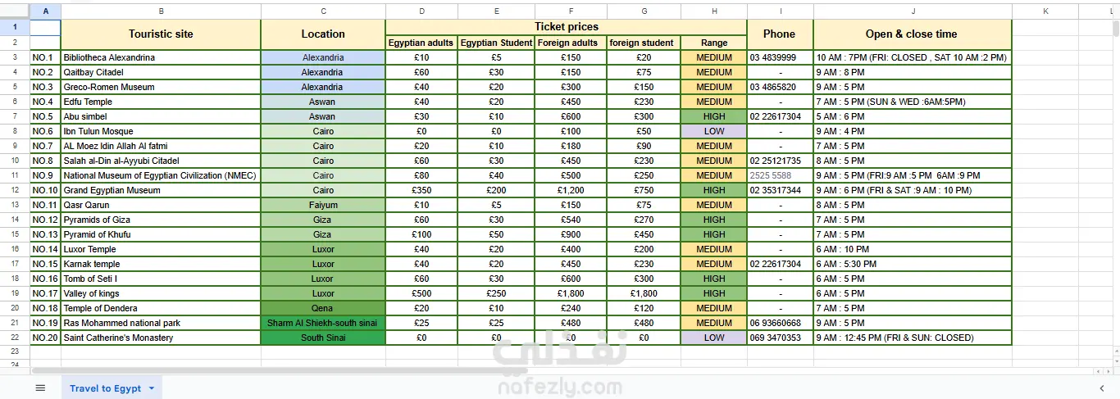Click the HIGH range cell for Abu simbel
This screenshot has width=1120, height=399.
[x=713, y=116]
